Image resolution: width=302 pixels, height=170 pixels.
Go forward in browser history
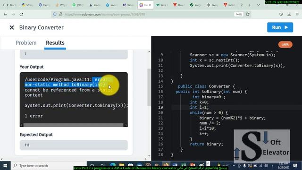[13, 14]
